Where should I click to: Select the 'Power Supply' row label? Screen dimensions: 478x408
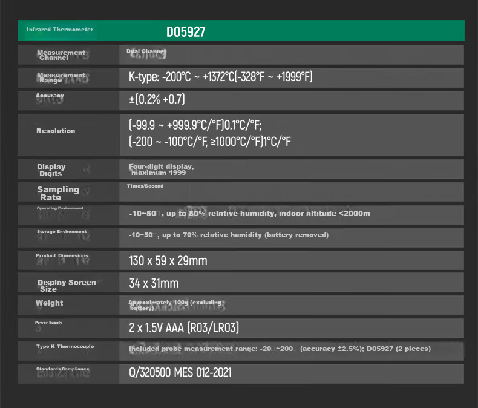(x=48, y=323)
